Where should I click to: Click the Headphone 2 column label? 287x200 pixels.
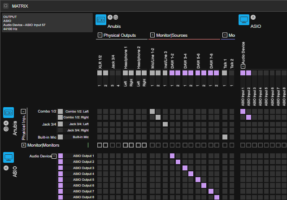click(139, 57)
